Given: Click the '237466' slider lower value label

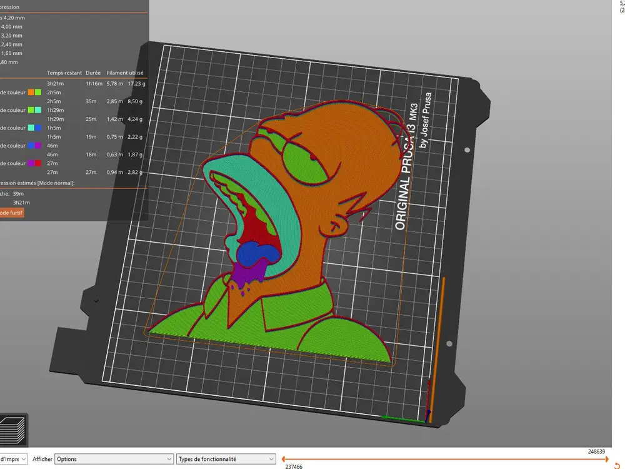Looking at the screenshot, I should (294, 466).
